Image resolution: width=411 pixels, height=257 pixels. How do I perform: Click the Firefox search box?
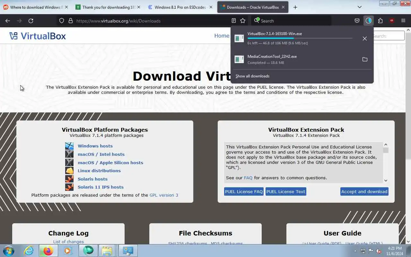coord(291,21)
